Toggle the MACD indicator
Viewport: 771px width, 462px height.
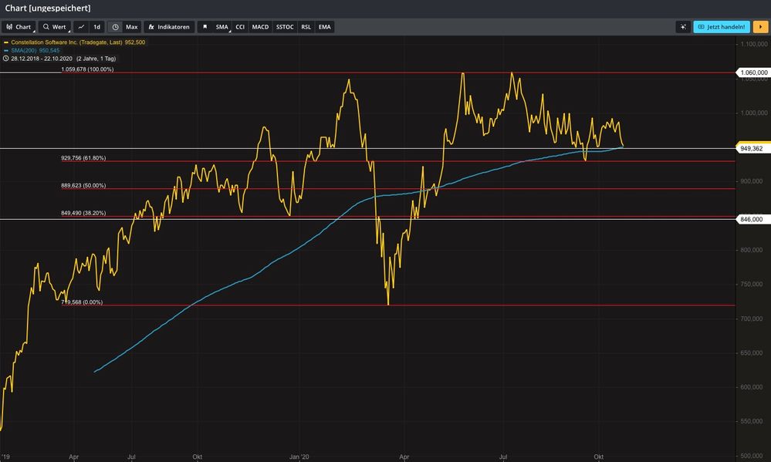pyautogui.click(x=260, y=27)
